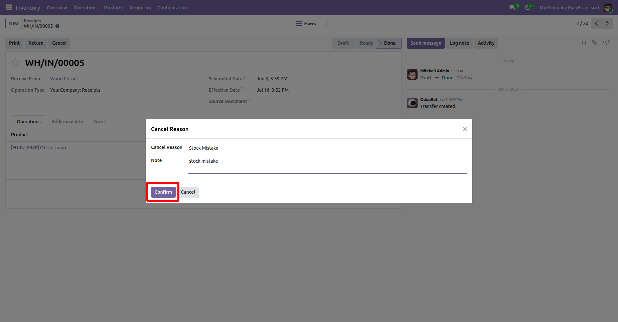The height and width of the screenshot is (322, 618).
Task: Switch to the Additional Info tab
Action: point(67,122)
